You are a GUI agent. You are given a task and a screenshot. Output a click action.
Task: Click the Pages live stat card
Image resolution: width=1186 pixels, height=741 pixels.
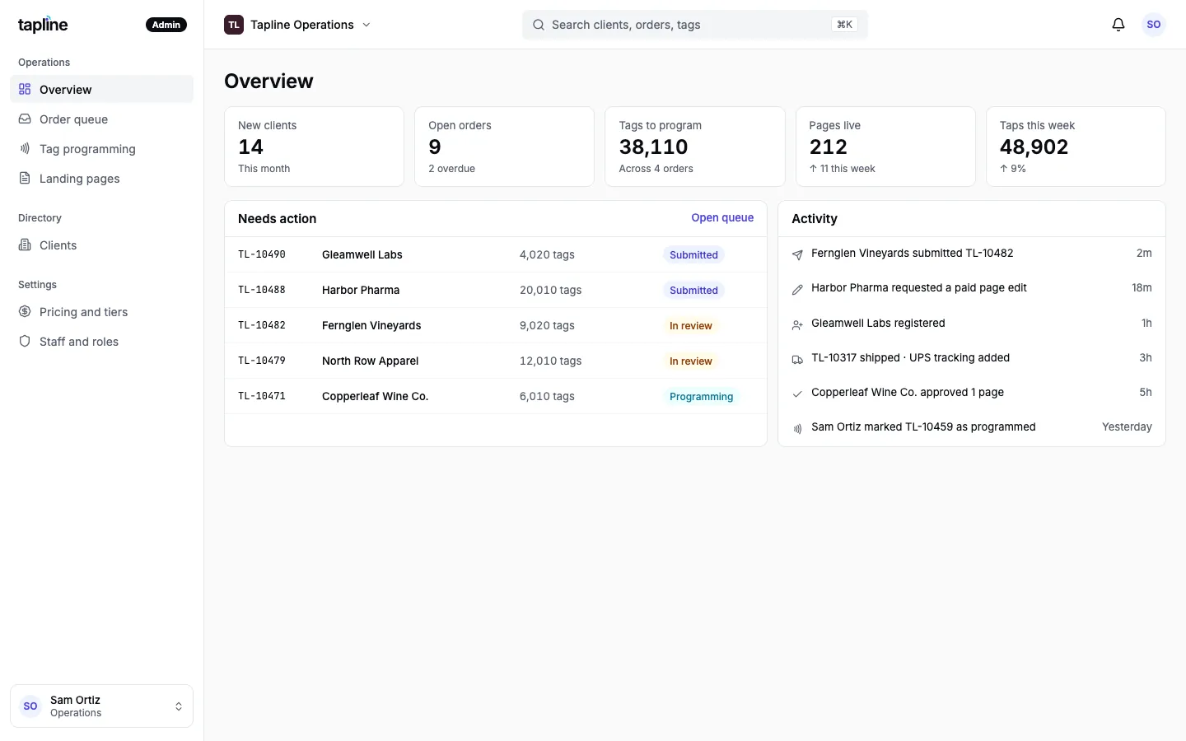[x=885, y=147]
